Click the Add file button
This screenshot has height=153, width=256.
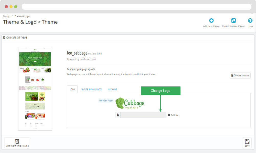pos(173,115)
